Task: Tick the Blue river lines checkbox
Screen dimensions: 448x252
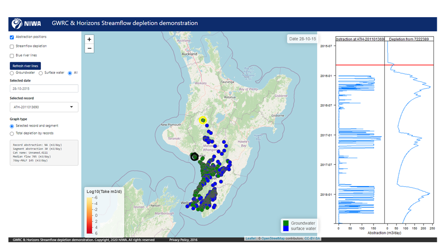Action: [x=12, y=56]
